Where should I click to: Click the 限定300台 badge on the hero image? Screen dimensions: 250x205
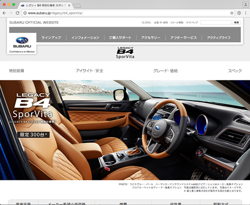(x=33, y=134)
